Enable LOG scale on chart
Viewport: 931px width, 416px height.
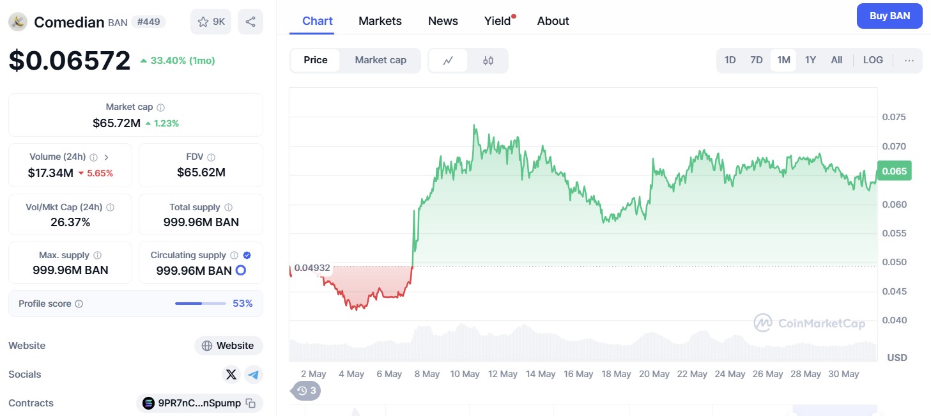pyautogui.click(x=873, y=60)
